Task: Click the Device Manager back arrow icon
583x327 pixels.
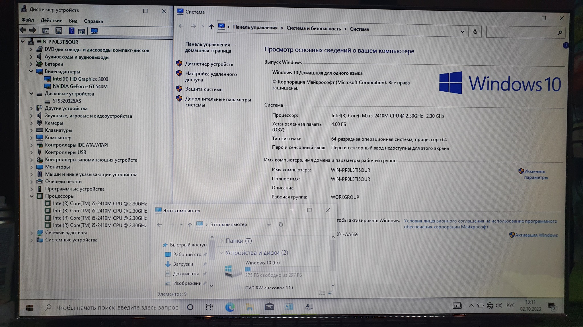Action: [23, 30]
